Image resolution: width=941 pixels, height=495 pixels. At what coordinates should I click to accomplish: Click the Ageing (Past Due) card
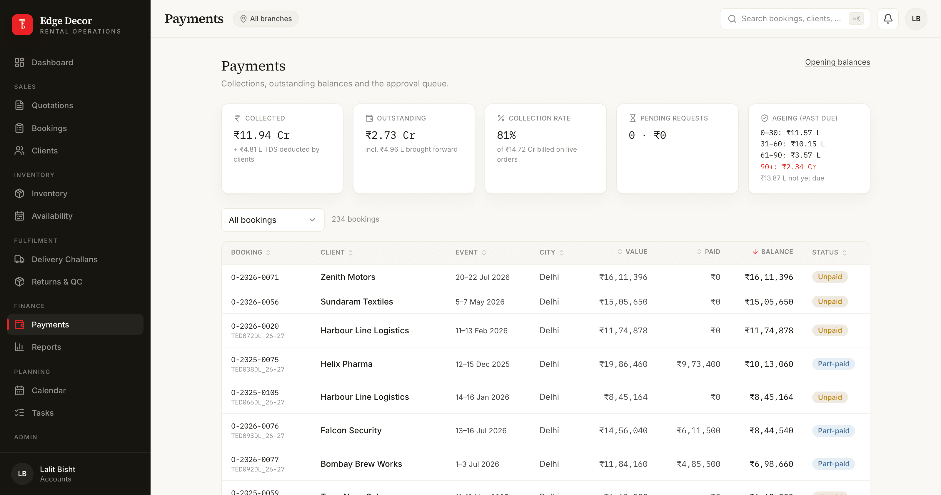tap(809, 148)
